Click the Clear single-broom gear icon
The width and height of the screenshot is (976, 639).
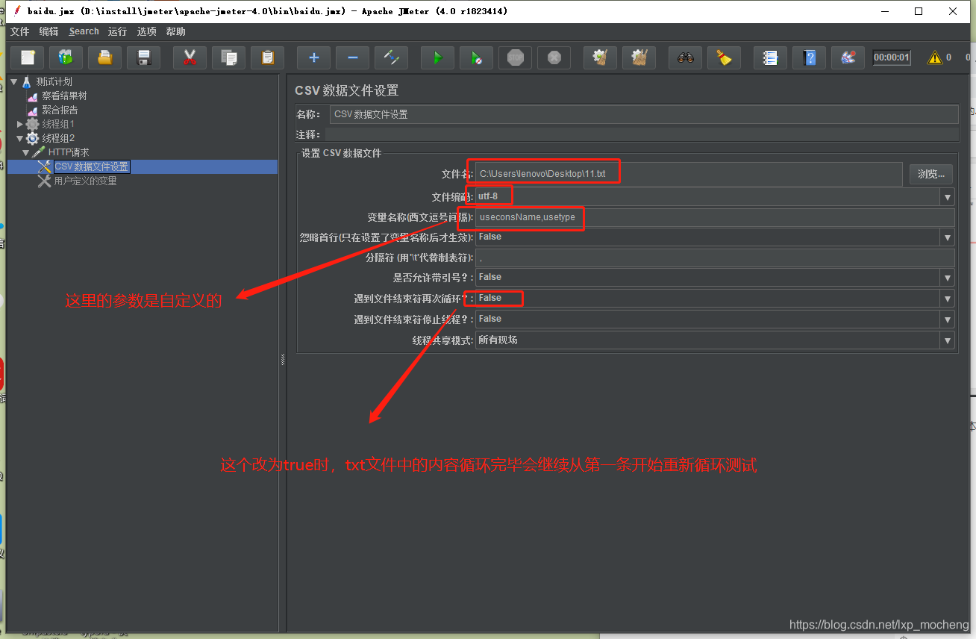click(x=600, y=57)
